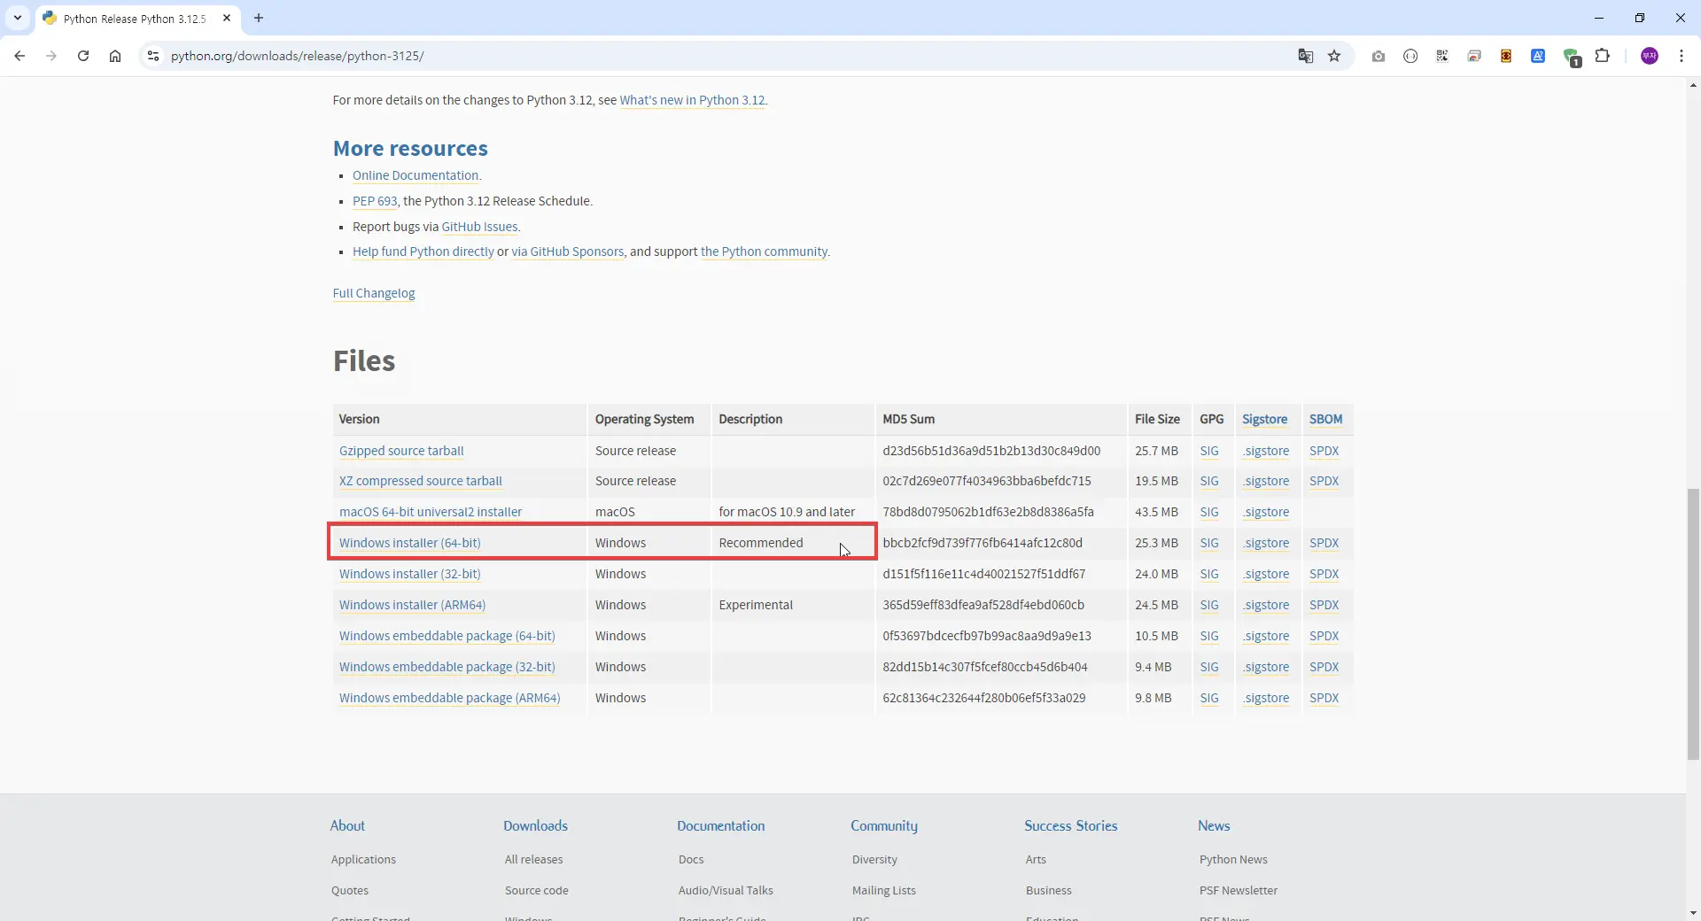Open SPDX for Windows installer (32-bit) row
The image size is (1701, 921).
pos(1324,574)
